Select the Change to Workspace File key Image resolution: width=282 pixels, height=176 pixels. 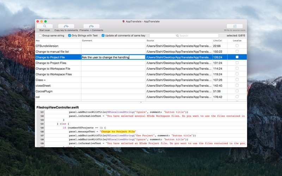tap(53, 69)
